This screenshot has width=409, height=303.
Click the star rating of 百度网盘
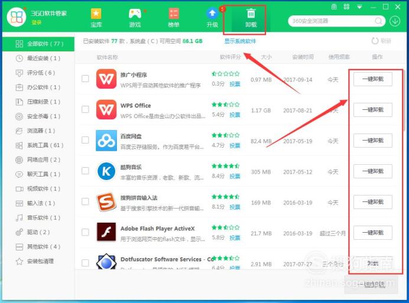(225, 135)
